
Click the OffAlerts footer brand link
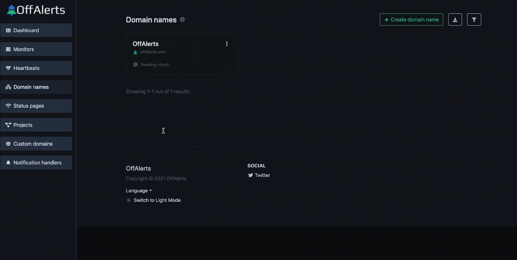pyautogui.click(x=138, y=168)
